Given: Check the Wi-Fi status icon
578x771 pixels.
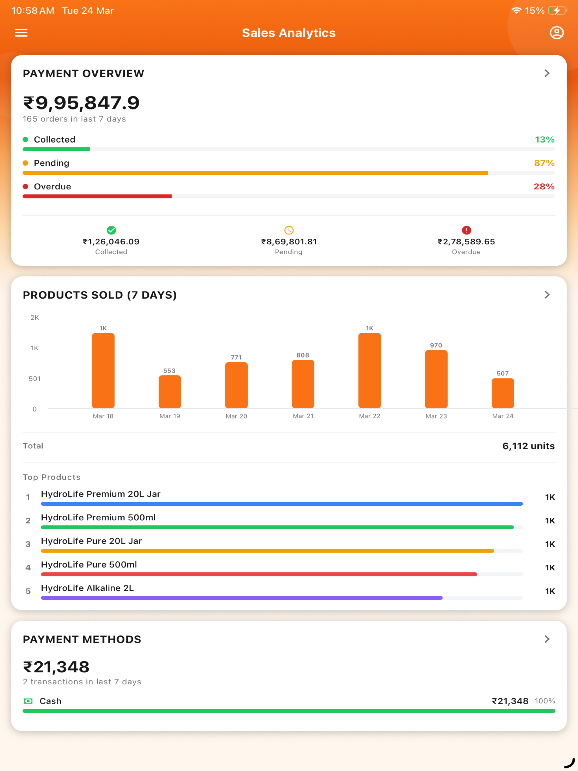Looking at the screenshot, I should coord(516,10).
